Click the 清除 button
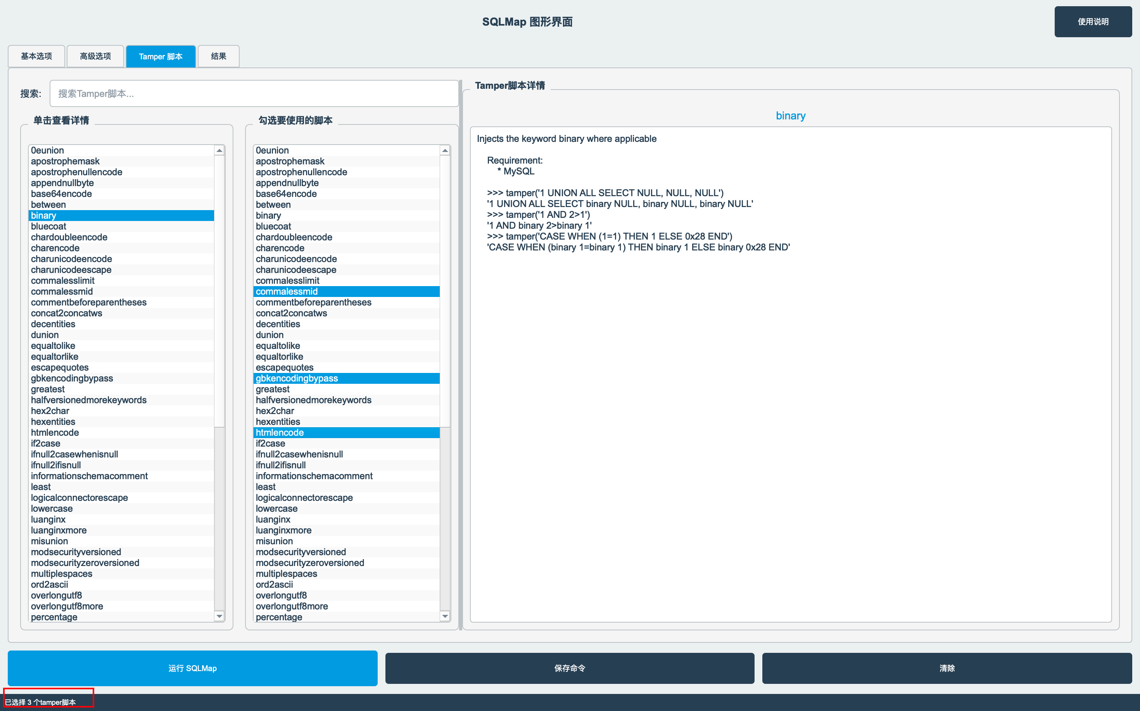 point(946,668)
